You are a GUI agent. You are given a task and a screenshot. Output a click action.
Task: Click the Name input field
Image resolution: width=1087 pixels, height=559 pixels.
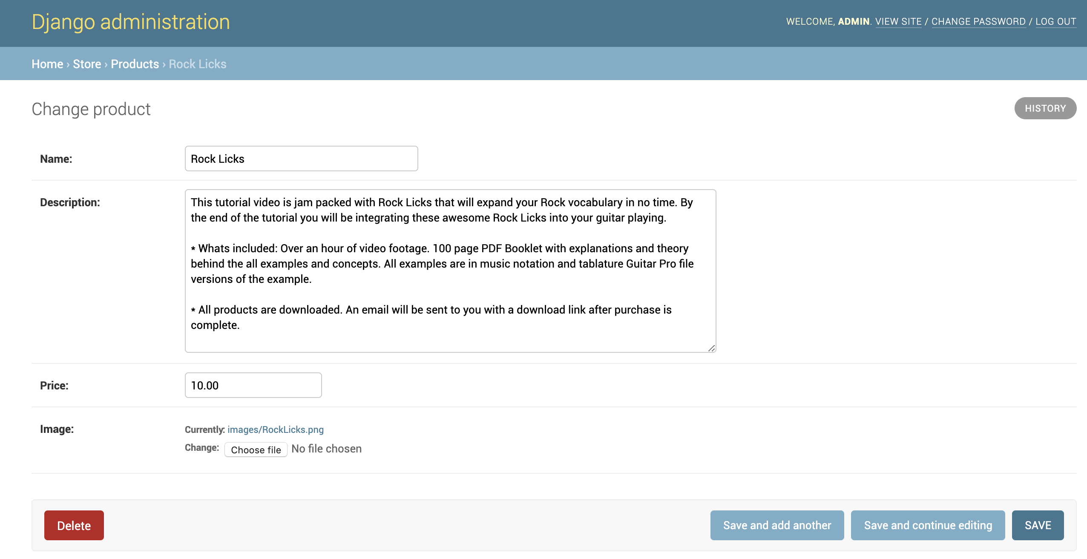301,158
